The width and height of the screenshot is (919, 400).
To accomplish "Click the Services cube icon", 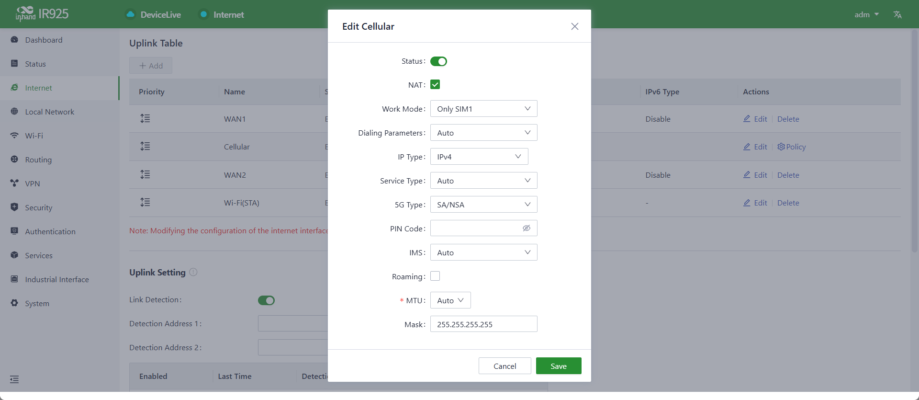I will coord(14,255).
